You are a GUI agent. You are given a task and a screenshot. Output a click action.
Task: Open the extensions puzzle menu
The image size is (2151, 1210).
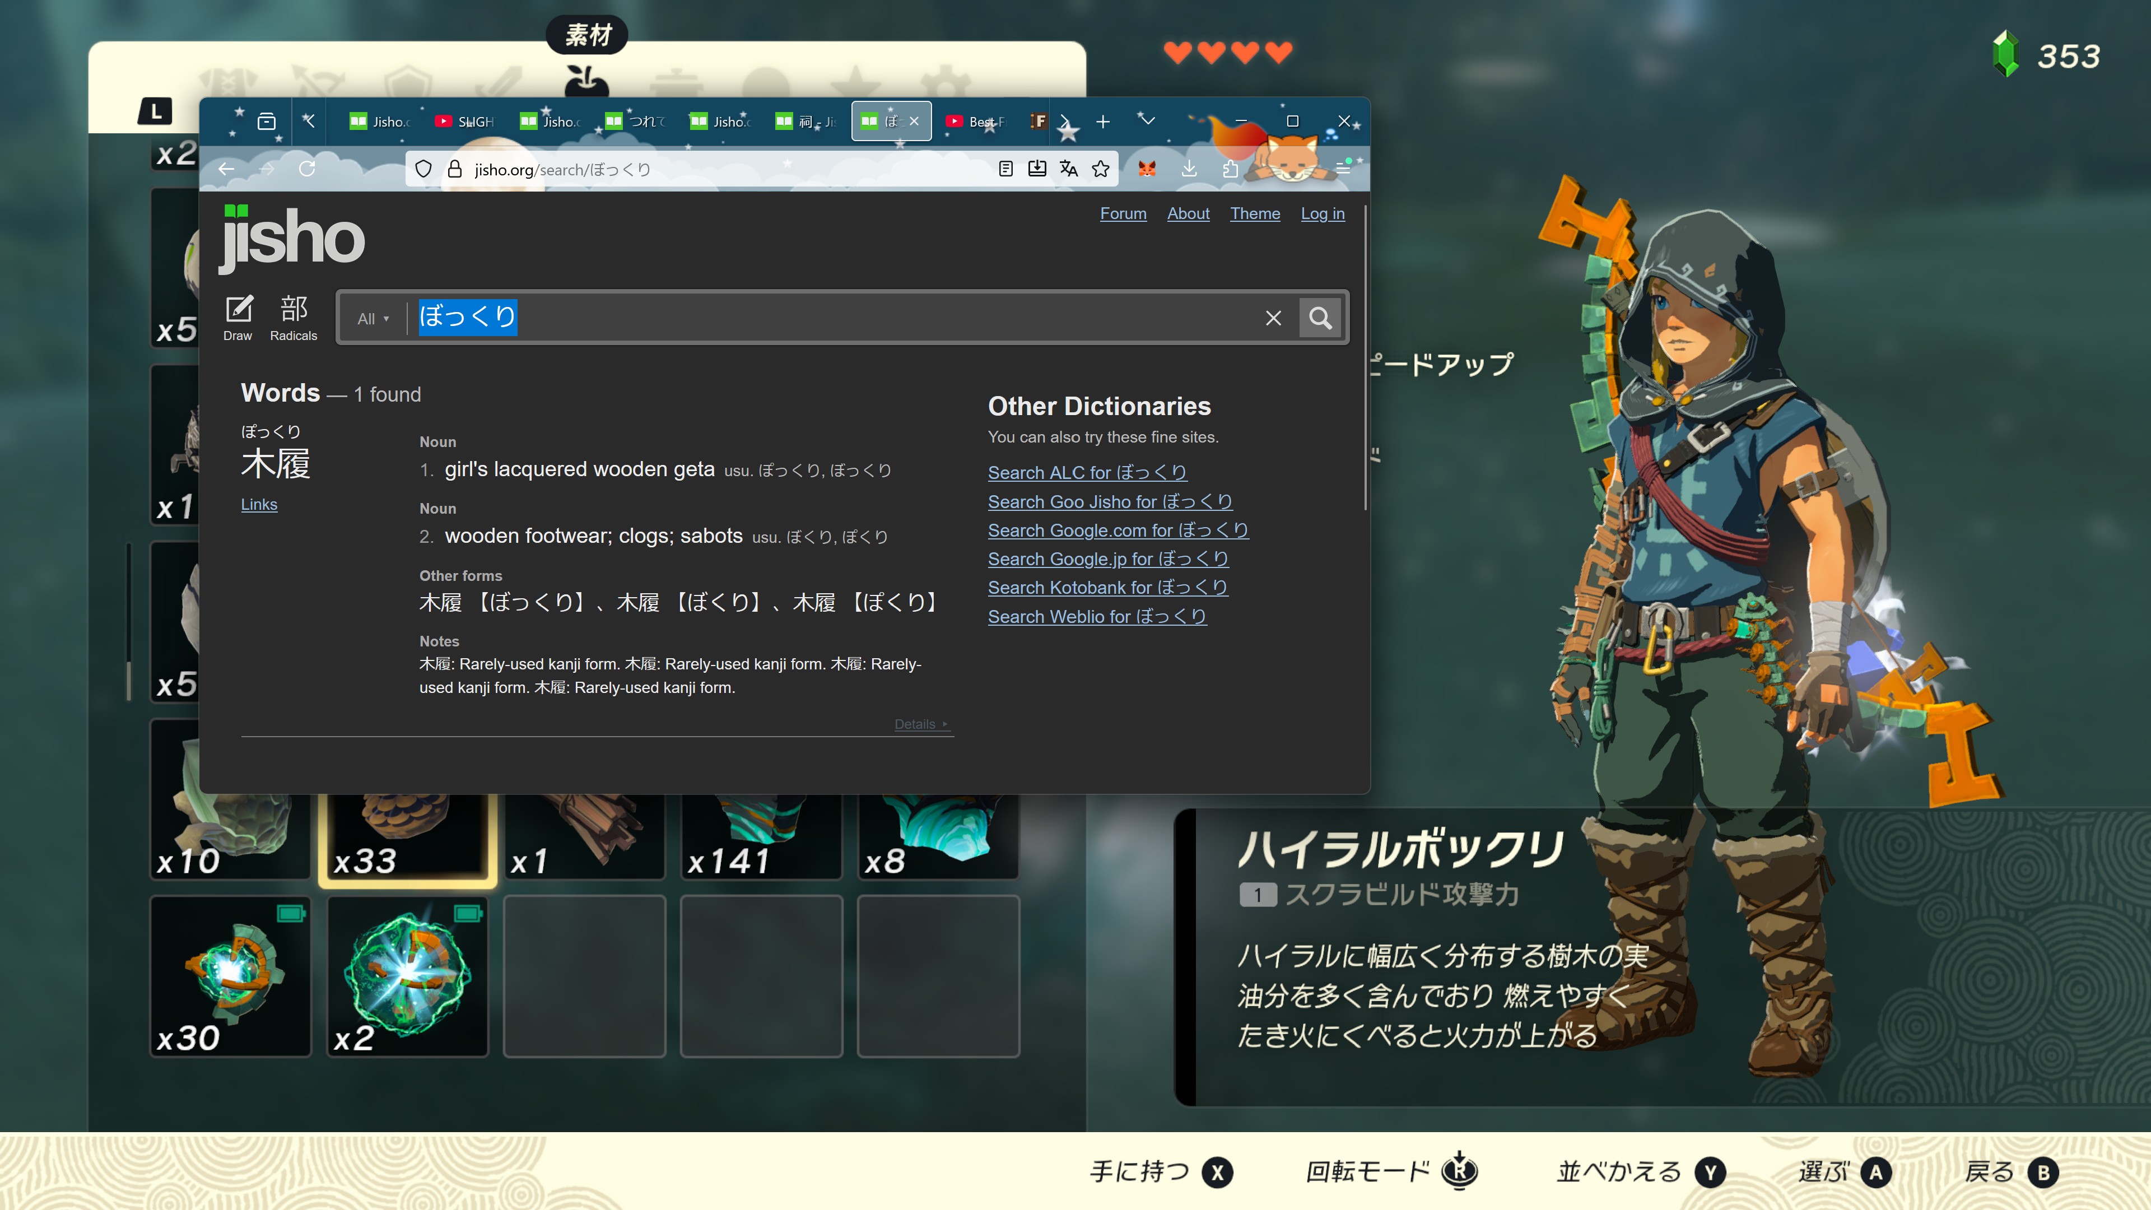pyautogui.click(x=1230, y=170)
